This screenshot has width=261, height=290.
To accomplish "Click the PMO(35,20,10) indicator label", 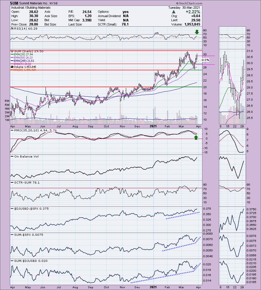I will 35,130.
